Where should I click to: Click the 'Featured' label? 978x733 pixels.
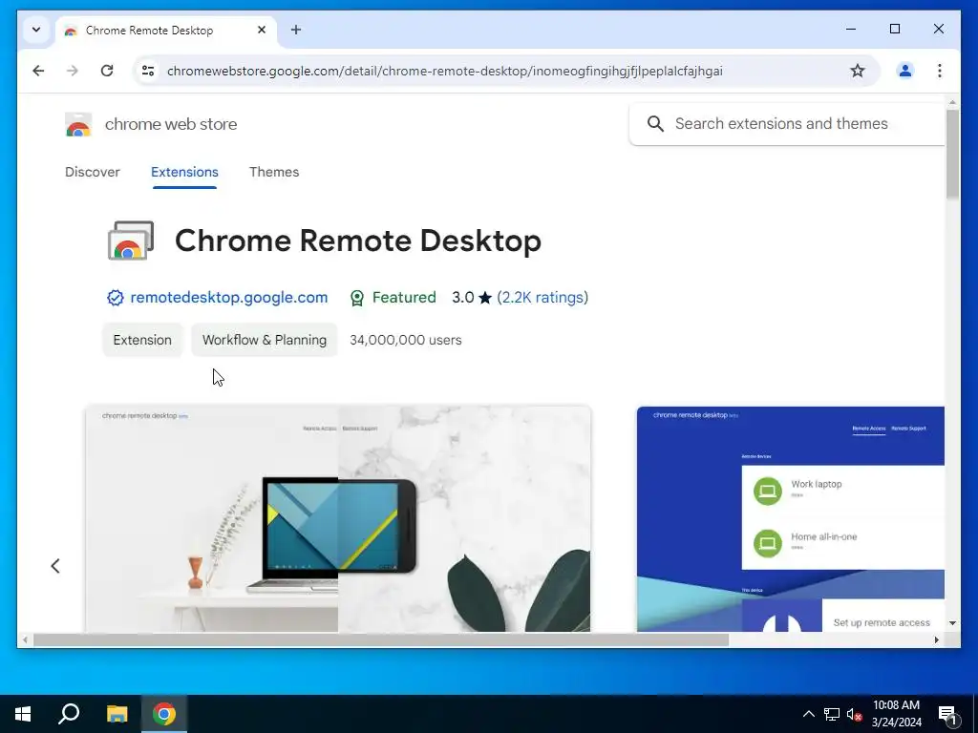point(404,298)
